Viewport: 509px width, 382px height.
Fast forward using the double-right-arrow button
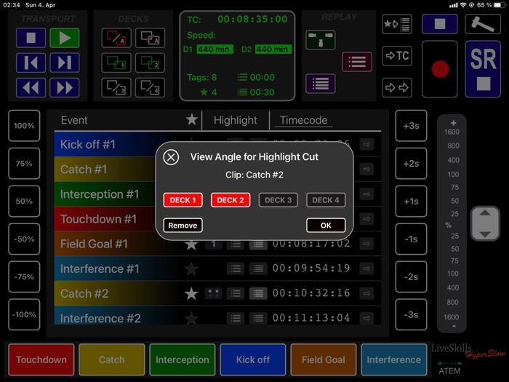[65, 87]
